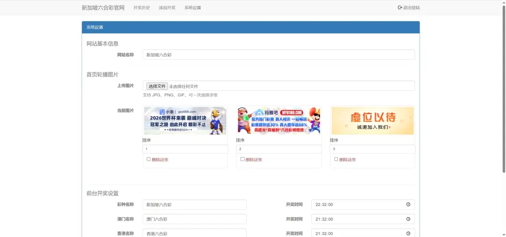Open the 系统设置 nav item
Image resolution: width=506 pixels, height=237 pixels.
(193, 8)
